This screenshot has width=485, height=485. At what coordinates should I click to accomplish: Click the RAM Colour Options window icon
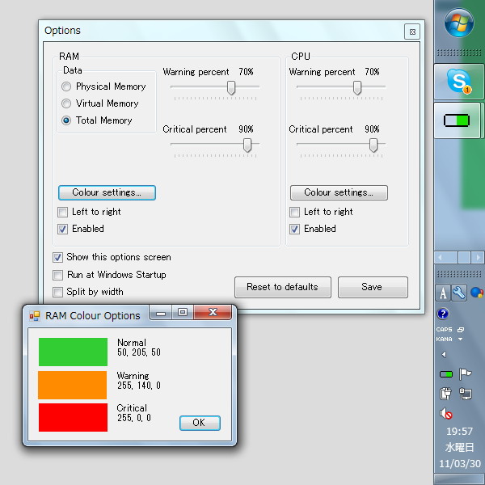point(35,316)
